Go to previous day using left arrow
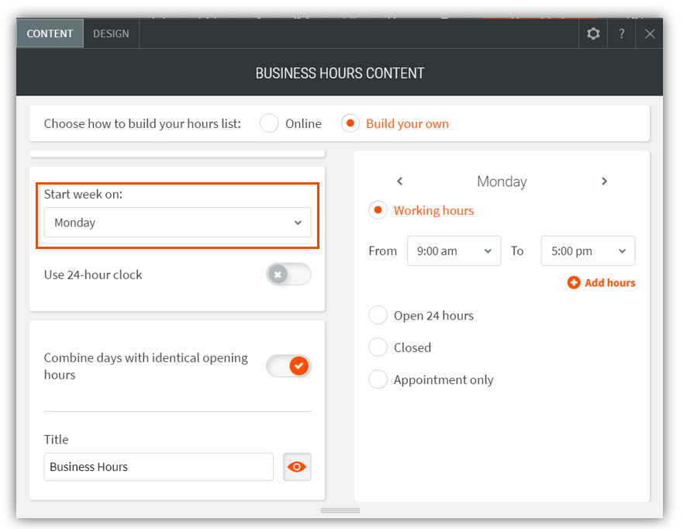Image resolution: width=687 pixels, height=529 pixels. pyautogui.click(x=400, y=182)
